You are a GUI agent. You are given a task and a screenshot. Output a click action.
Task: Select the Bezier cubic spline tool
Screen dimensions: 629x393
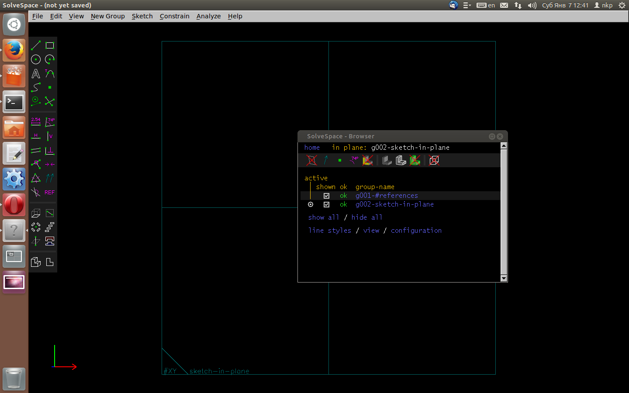(36, 87)
